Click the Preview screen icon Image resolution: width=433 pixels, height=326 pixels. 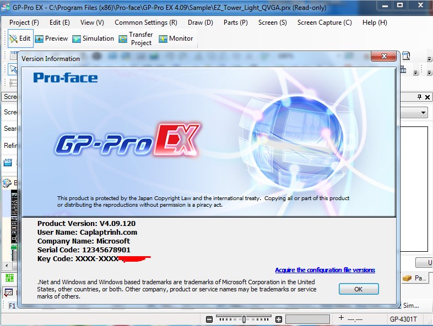point(39,39)
